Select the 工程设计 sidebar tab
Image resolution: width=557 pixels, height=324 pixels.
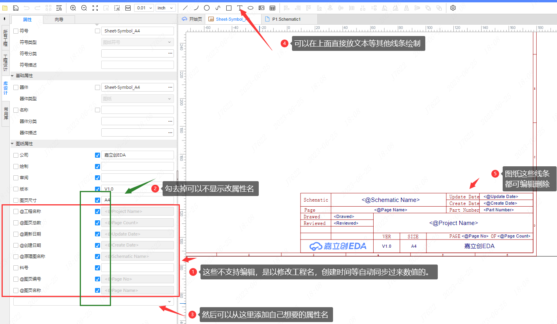[5, 63]
